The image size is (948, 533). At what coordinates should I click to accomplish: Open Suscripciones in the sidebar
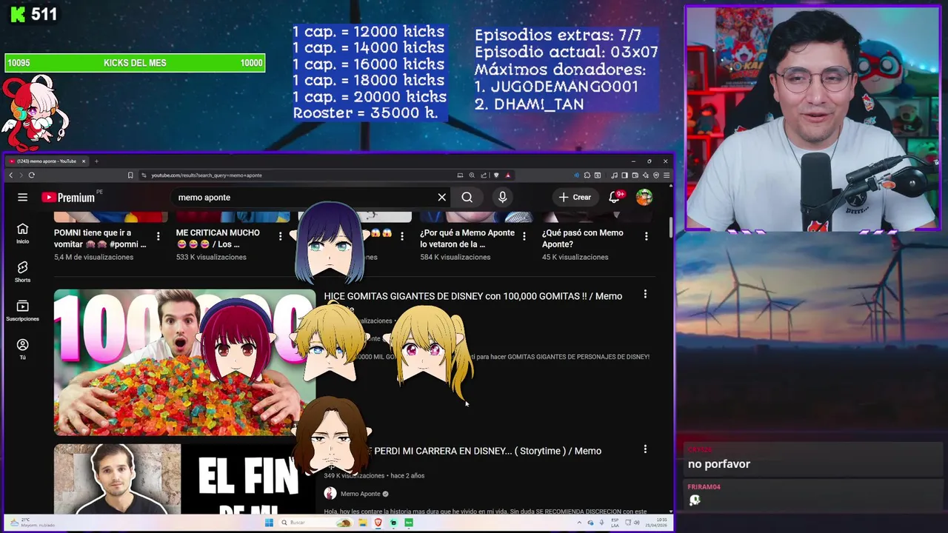click(x=23, y=310)
